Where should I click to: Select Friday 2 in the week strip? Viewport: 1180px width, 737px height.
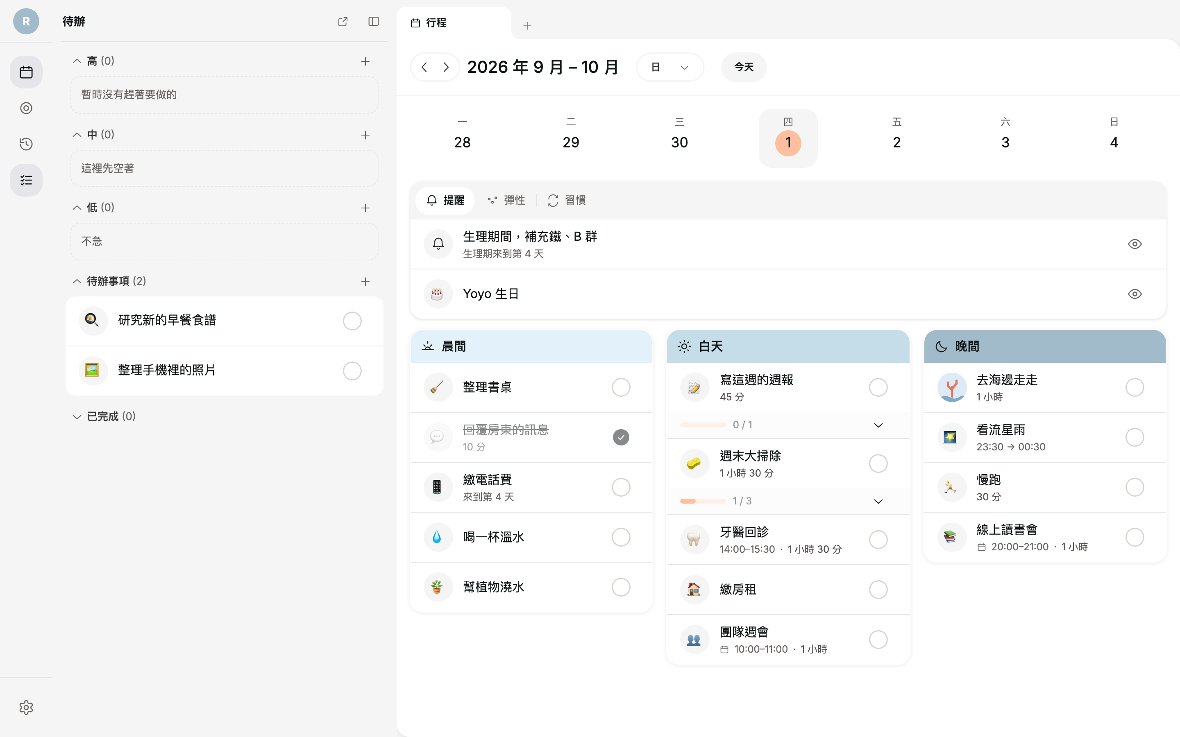[897, 138]
